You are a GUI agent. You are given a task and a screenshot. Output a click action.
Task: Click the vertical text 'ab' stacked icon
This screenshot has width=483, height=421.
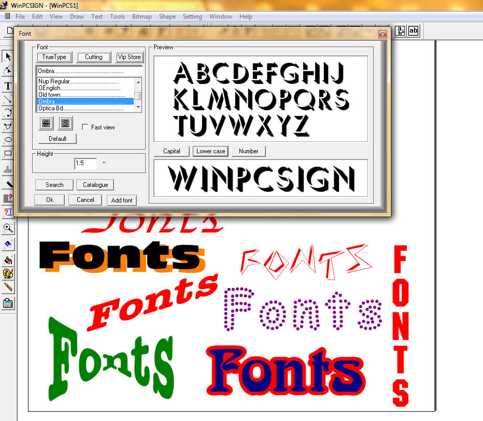[400, 31]
